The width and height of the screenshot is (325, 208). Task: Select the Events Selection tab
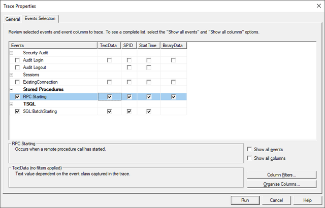(x=40, y=18)
